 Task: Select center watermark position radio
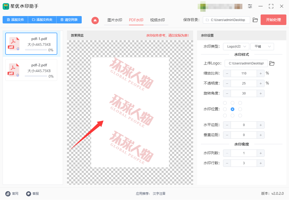[233, 109]
